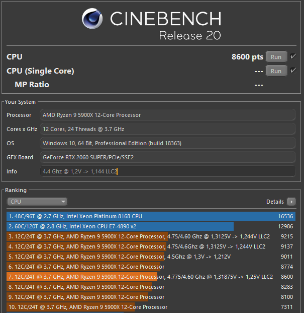Select ranking row 9 scoring 8100
Viewport: 304px width, 313px height.
pos(151,297)
